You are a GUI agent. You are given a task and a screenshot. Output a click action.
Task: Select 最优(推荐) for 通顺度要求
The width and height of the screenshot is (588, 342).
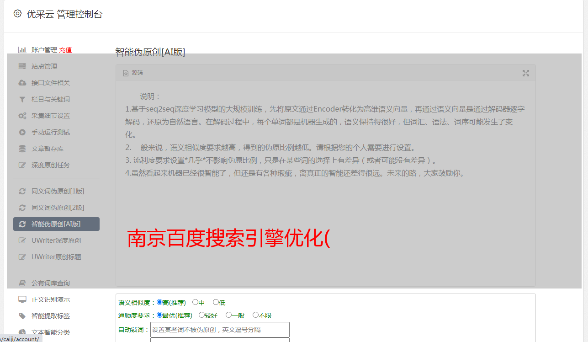pos(159,315)
